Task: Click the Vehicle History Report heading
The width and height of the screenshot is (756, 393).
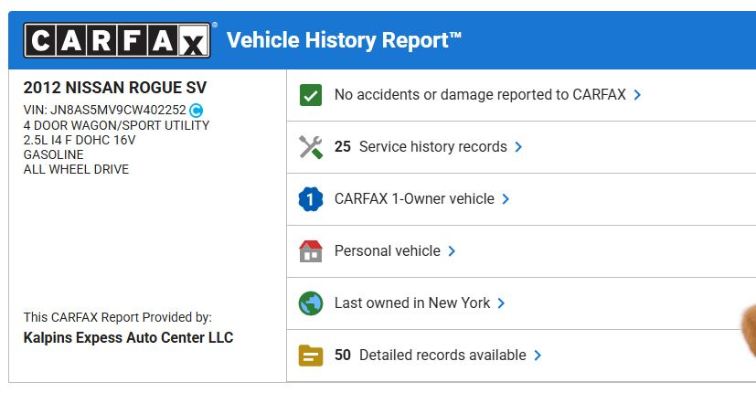Action: (x=344, y=40)
